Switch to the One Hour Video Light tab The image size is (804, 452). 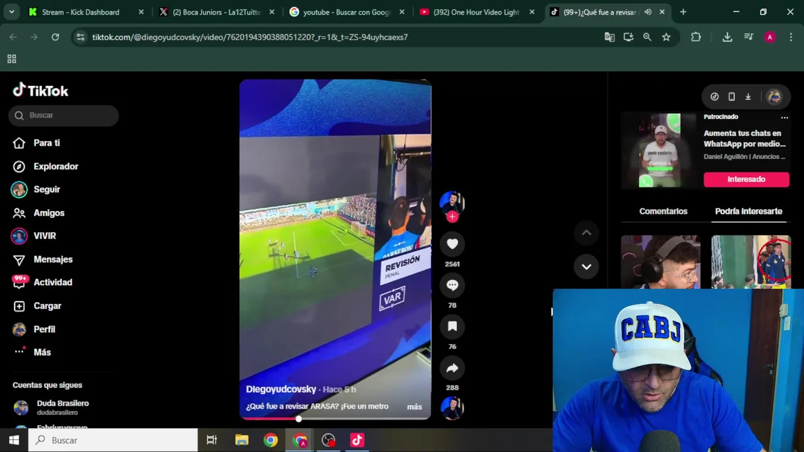[x=476, y=12]
